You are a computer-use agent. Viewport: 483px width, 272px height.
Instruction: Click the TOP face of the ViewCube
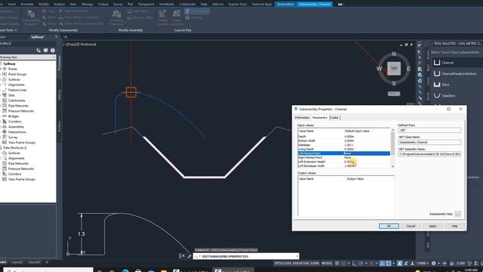tap(394, 69)
